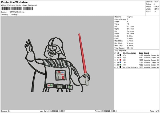This screenshot has width=160, height=113.
Task: Click the N# column header
Action: click(118, 53)
